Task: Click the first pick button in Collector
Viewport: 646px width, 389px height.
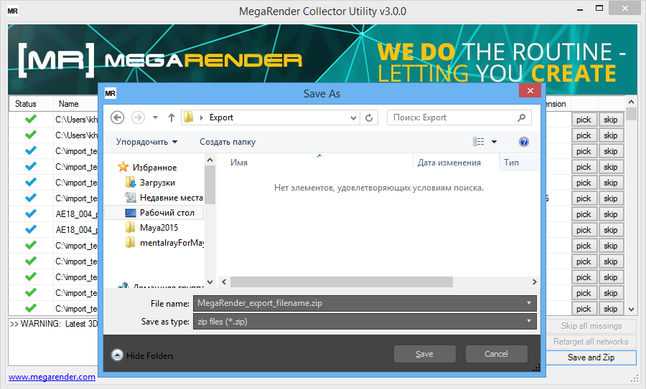Action: pyautogui.click(x=584, y=120)
